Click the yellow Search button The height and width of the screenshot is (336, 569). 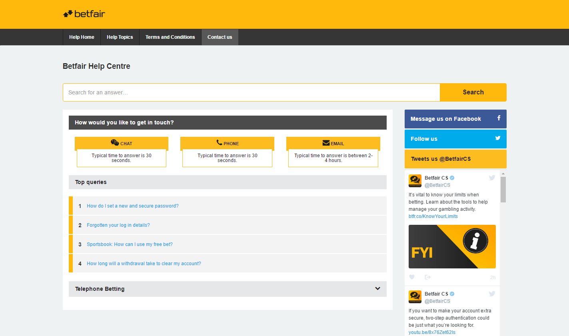point(473,92)
